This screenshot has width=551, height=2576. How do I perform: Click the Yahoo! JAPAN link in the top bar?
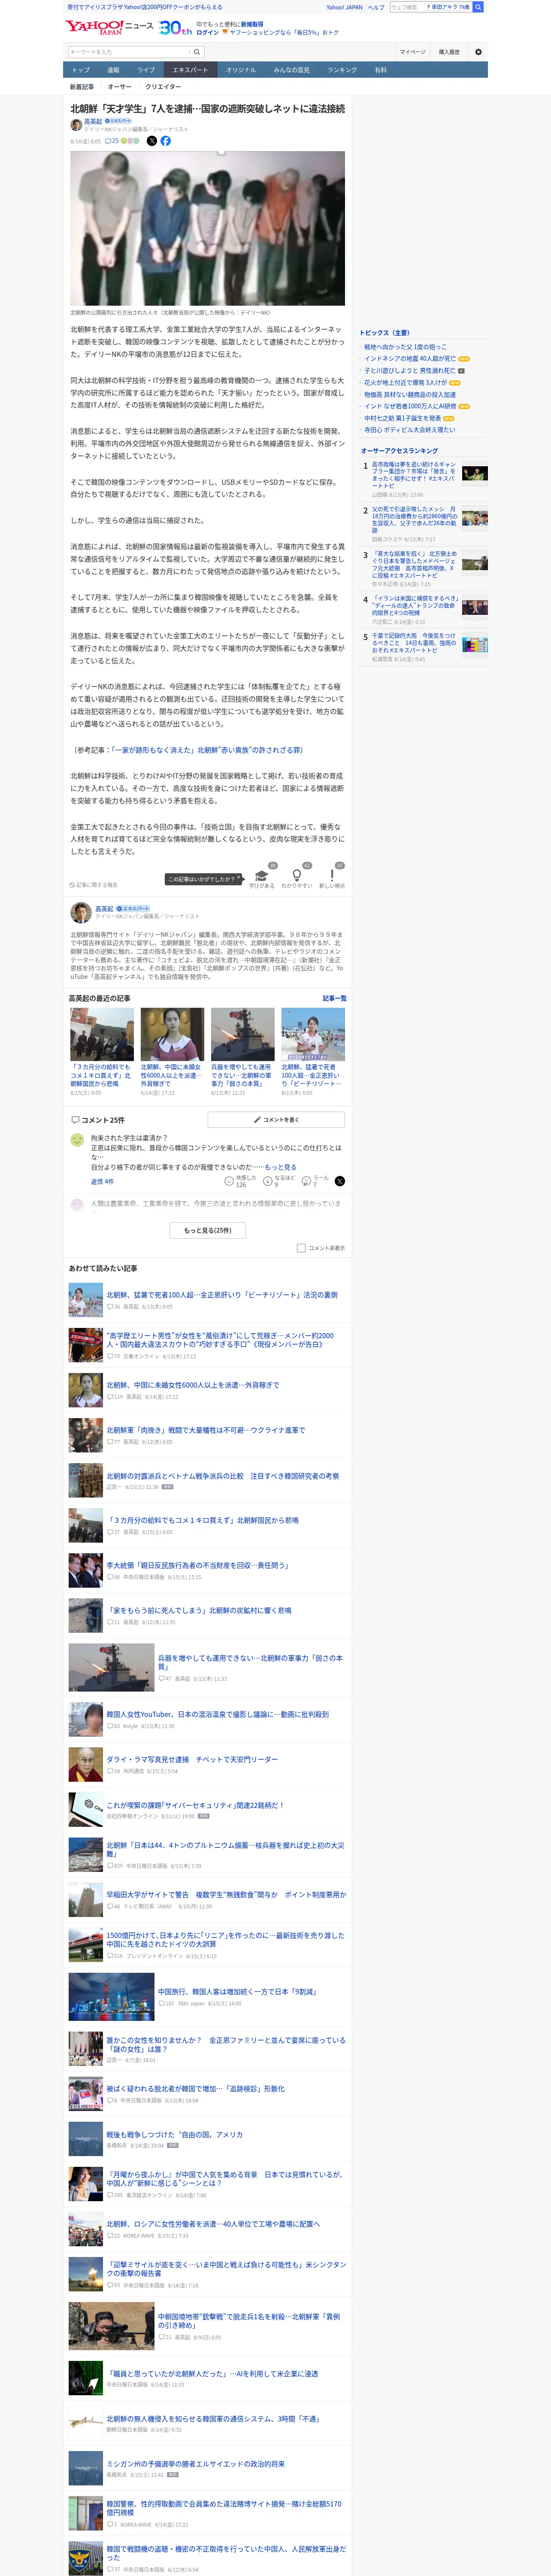(x=344, y=7)
